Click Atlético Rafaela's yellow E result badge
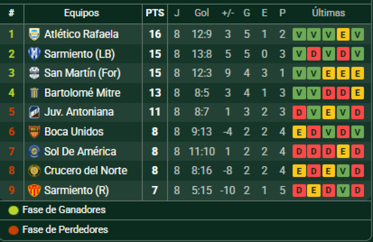Image resolution: width=373 pixels, height=242 pixels. click(x=343, y=34)
